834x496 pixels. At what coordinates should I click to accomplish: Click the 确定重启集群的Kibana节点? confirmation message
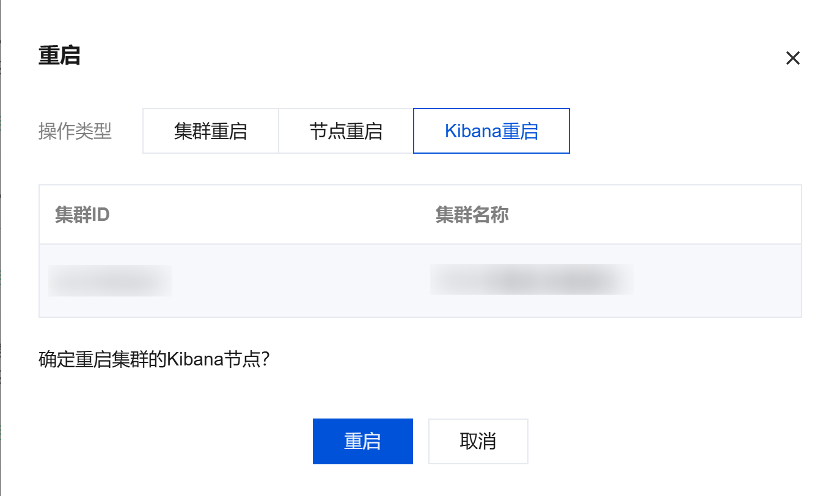pos(154,359)
